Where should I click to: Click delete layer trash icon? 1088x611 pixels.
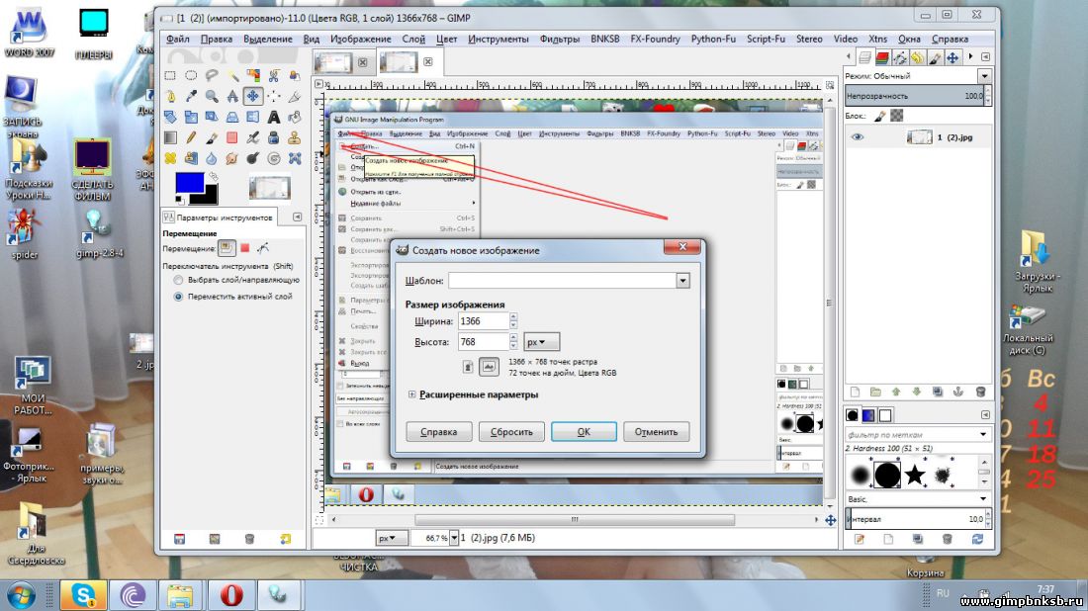980,392
